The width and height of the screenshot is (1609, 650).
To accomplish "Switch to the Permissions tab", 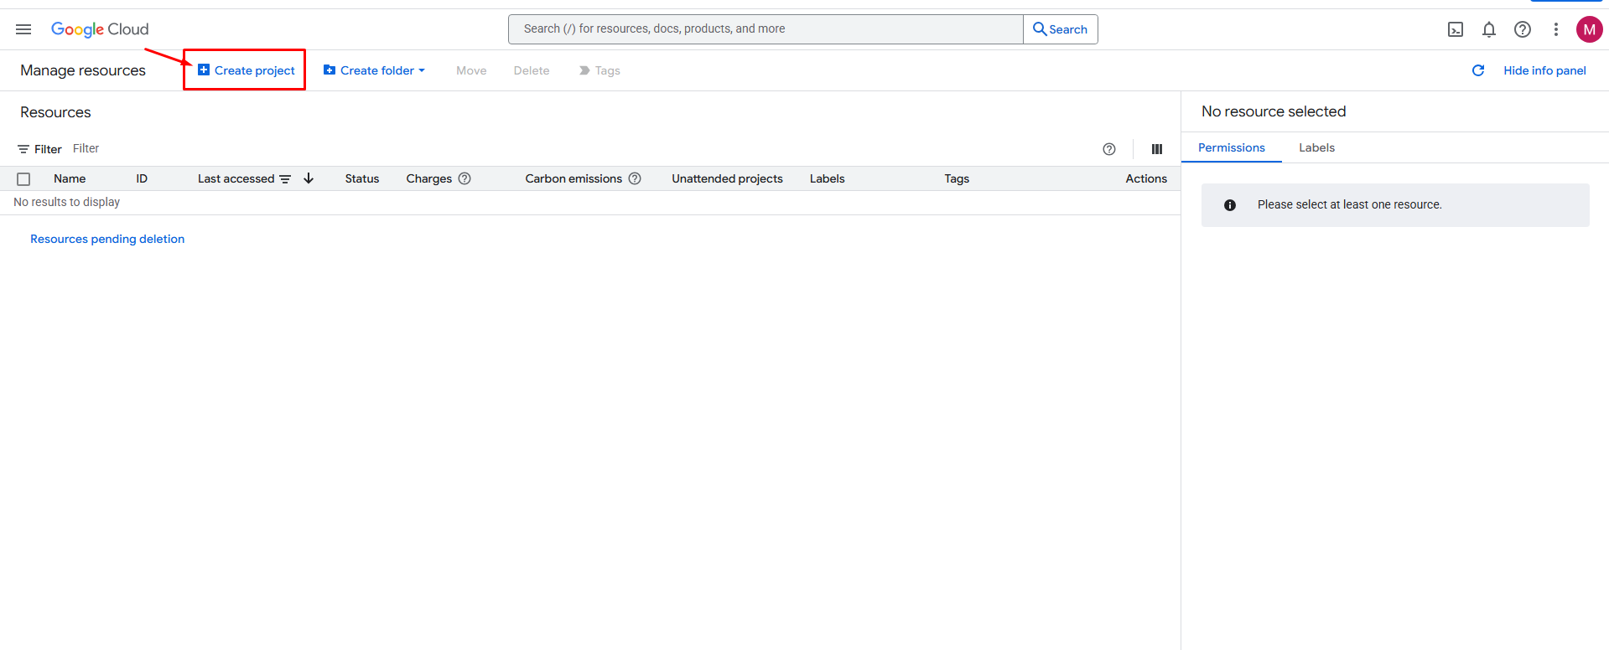I will [x=1231, y=147].
